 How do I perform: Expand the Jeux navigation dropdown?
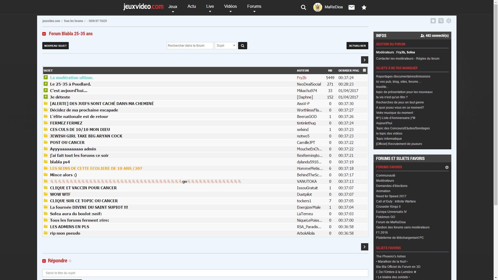pyautogui.click(x=173, y=8)
